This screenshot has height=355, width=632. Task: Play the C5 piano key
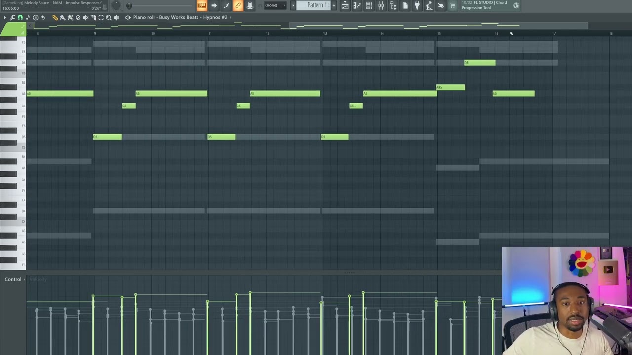click(x=13, y=147)
